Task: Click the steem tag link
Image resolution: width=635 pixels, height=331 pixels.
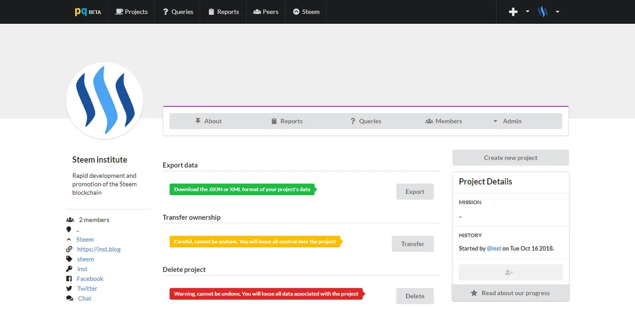Action: (85, 259)
